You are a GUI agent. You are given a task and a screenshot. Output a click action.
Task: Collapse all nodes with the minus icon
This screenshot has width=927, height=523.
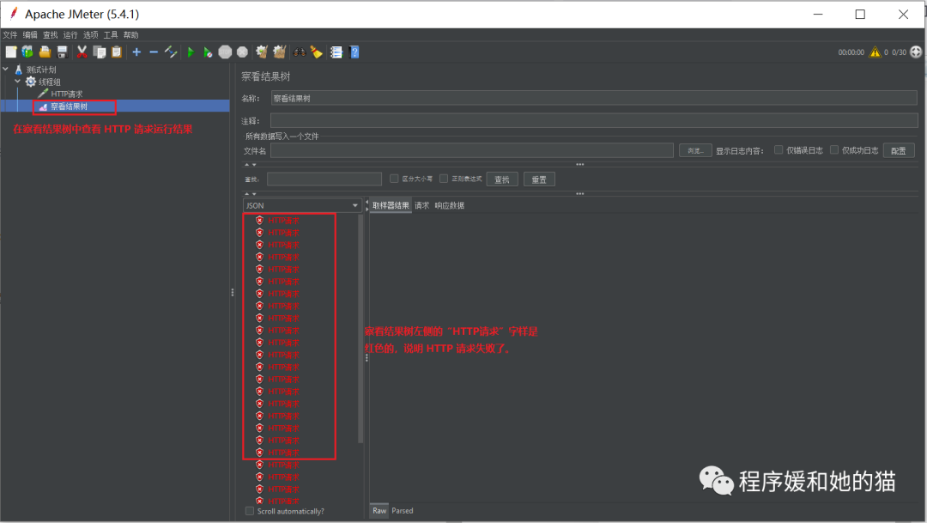[154, 52]
